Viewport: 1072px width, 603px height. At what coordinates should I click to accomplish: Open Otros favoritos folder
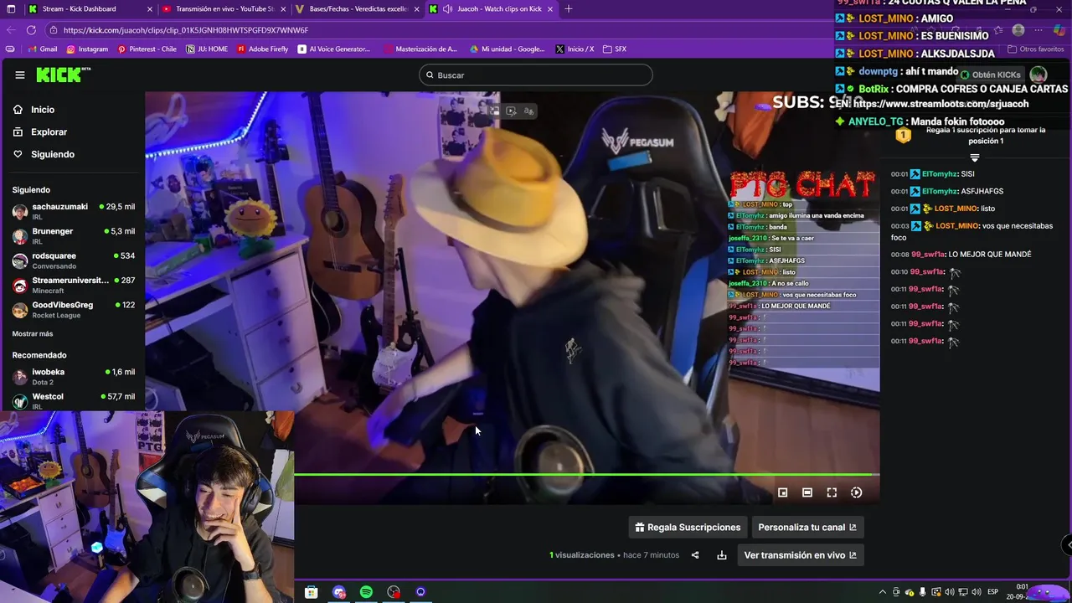(1035, 49)
